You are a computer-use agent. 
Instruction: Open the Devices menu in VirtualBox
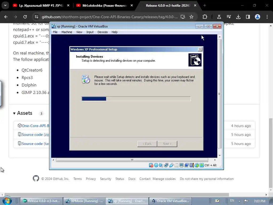click(103, 32)
